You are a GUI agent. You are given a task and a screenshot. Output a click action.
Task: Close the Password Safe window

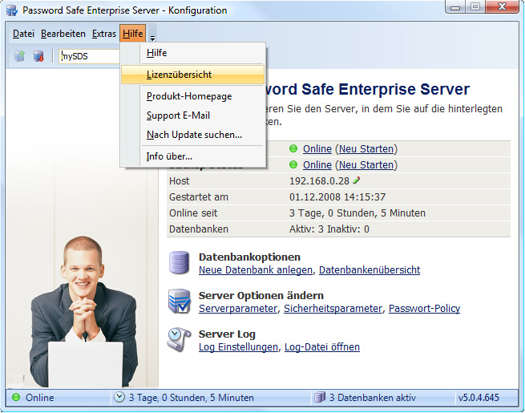[502, 7]
